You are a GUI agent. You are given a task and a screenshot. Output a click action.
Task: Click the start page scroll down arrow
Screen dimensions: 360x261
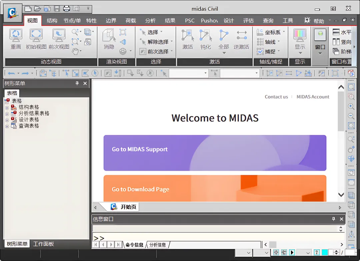click(341, 195)
